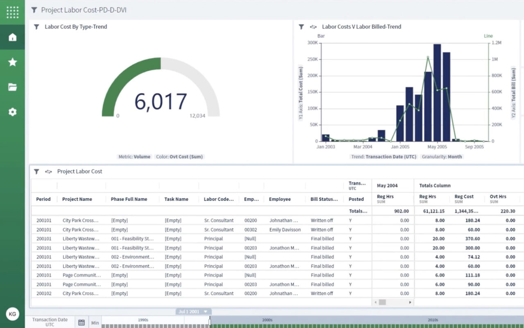Open Favorites via the star icon

pyautogui.click(x=13, y=62)
